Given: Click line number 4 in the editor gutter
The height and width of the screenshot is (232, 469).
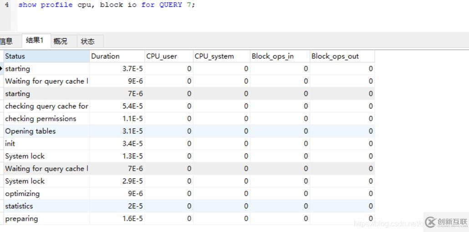Looking at the screenshot, I should tap(6, 5).
